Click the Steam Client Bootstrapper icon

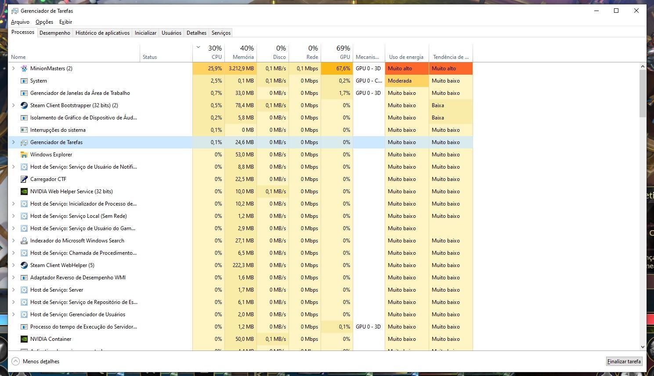tap(24, 105)
